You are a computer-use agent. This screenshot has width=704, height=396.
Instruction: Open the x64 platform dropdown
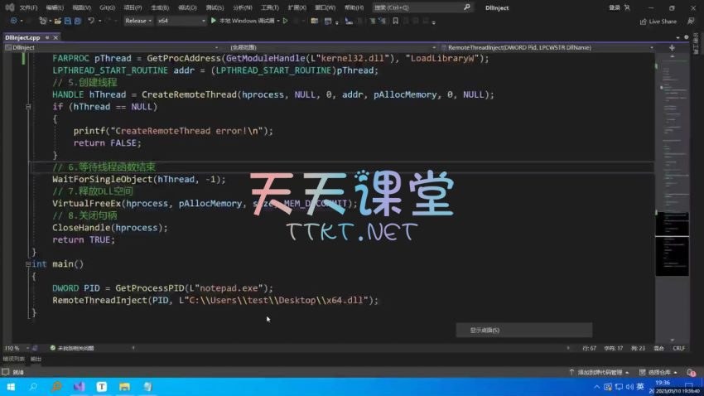pyautogui.click(x=181, y=21)
